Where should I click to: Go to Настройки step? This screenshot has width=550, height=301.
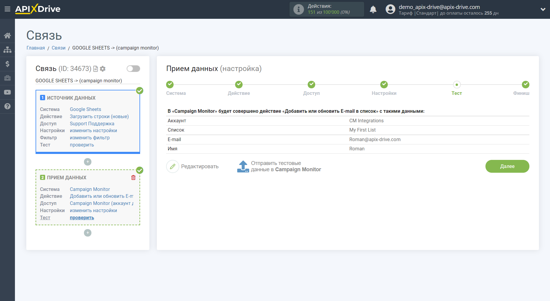(384, 84)
